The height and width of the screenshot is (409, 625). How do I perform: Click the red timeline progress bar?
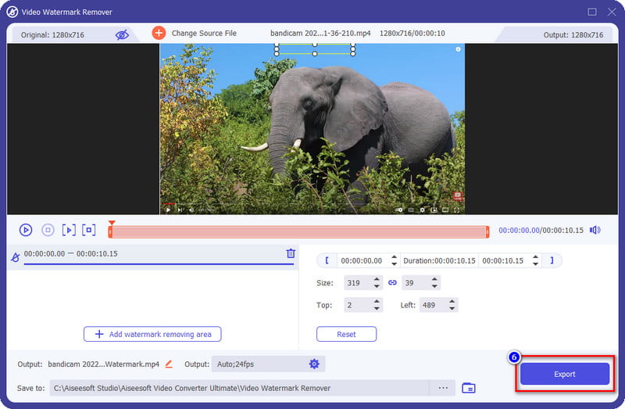point(298,231)
